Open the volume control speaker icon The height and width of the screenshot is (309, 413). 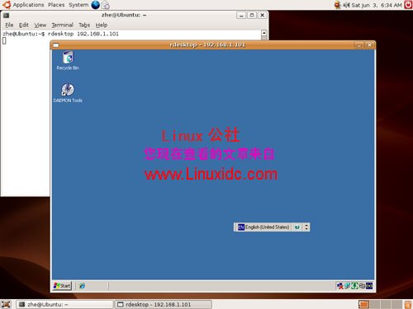click(346, 5)
